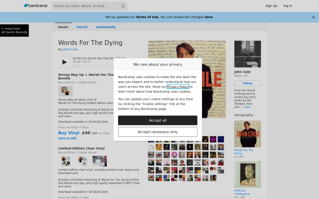Switch to the merch tab

82,27
